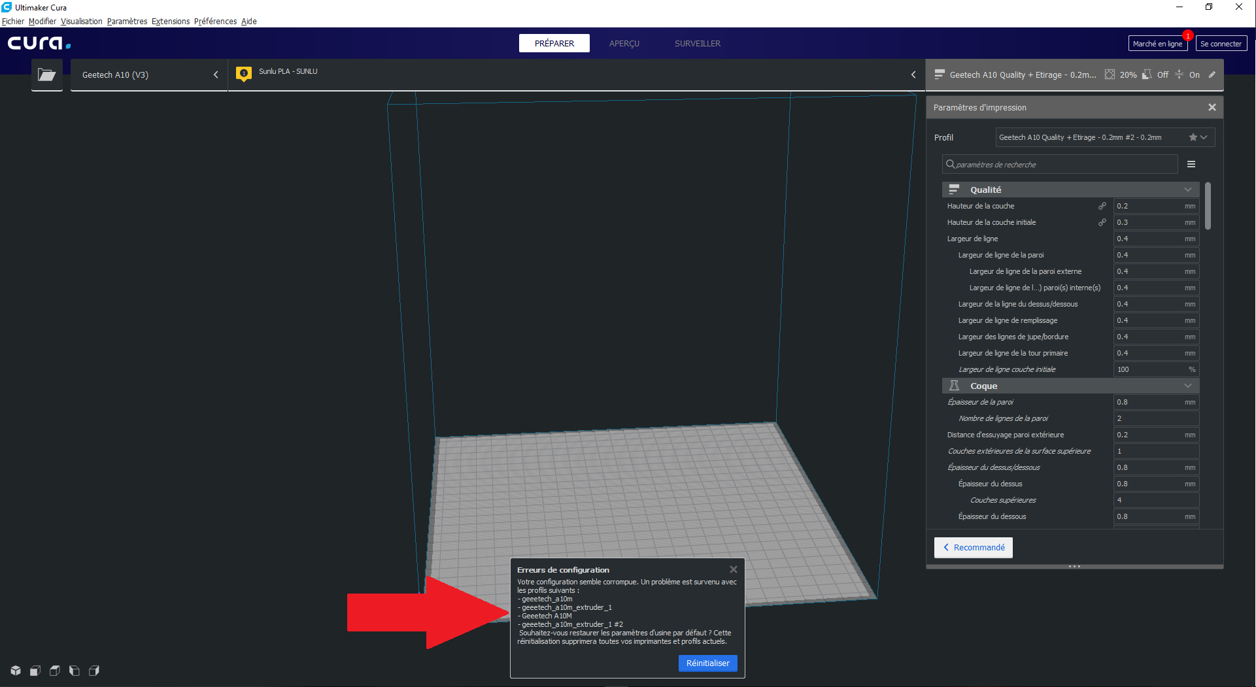
Task: Click the Distance d'essuyage paroi extérieure field
Action: point(1156,435)
